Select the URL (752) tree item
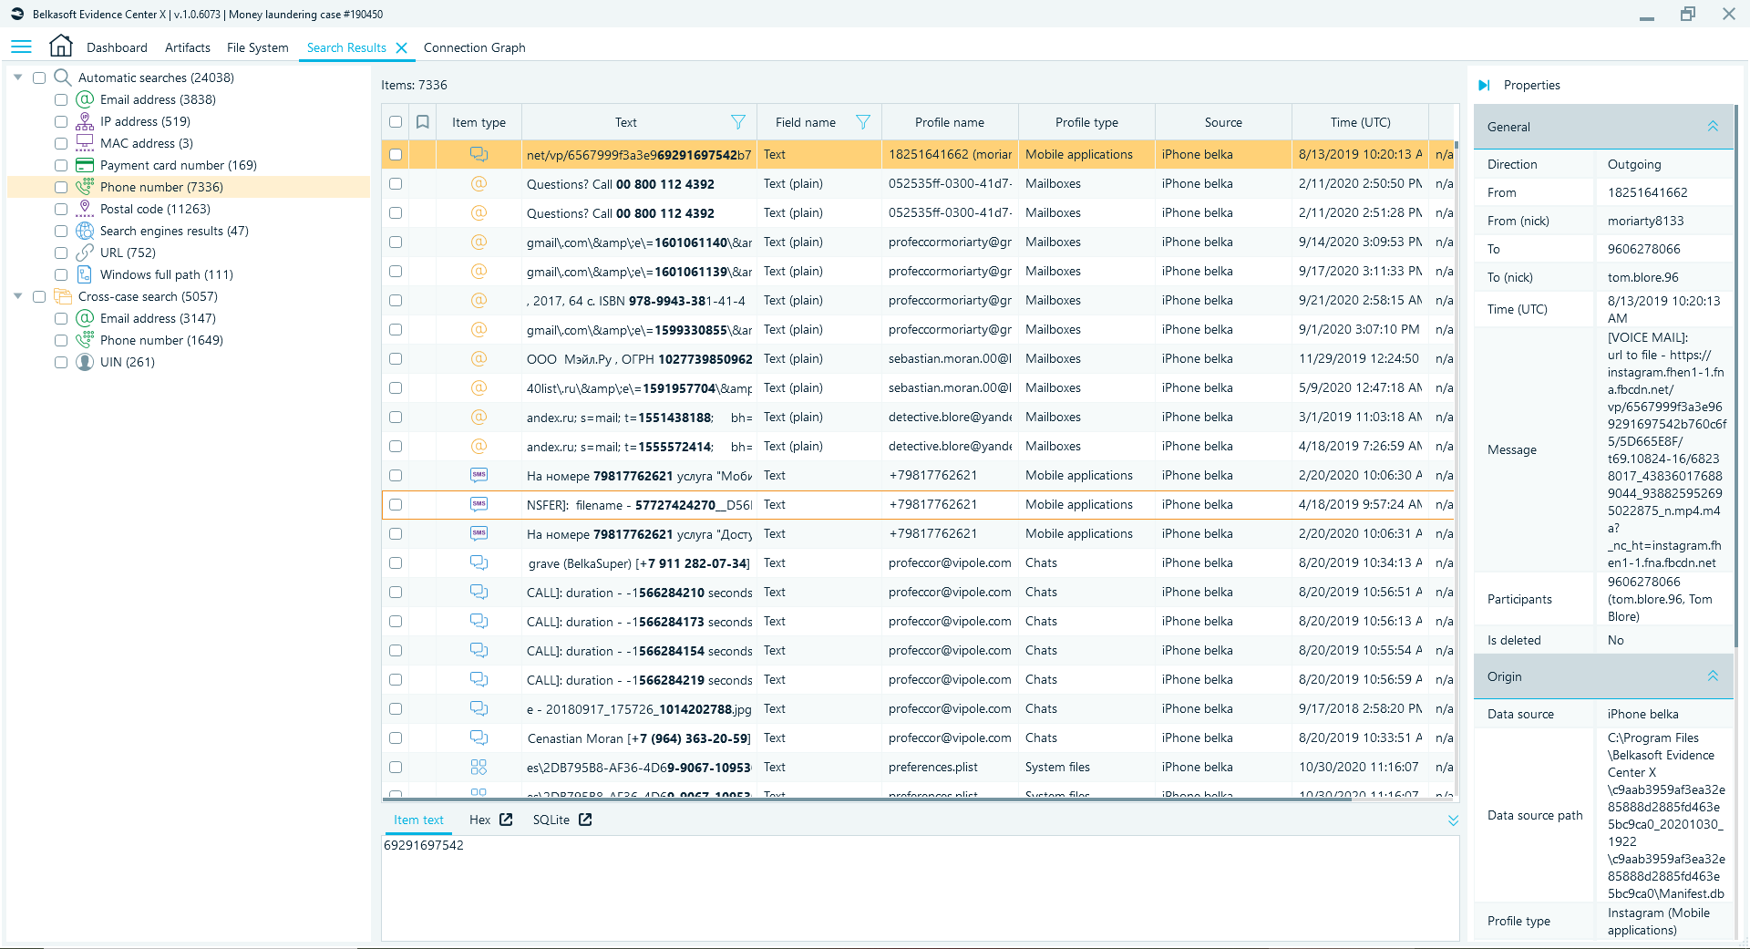 pos(128,253)
